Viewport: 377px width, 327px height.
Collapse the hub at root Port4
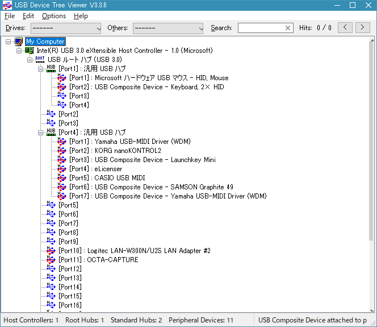41,133
